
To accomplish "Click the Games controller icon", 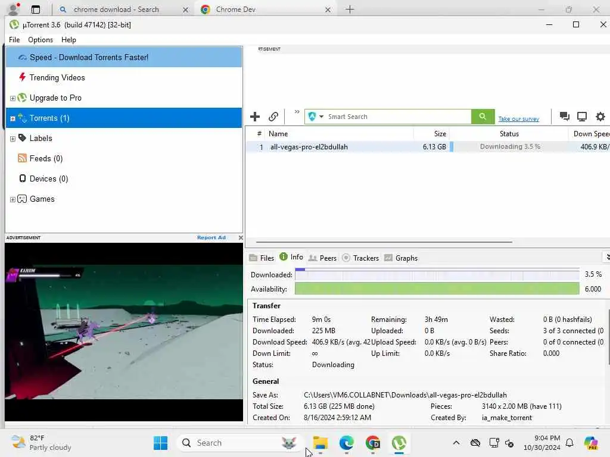I will coord(22,199).
